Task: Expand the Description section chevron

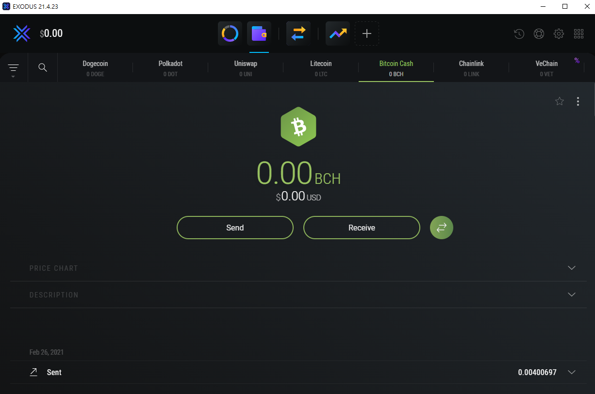Action: pos(572,295)
